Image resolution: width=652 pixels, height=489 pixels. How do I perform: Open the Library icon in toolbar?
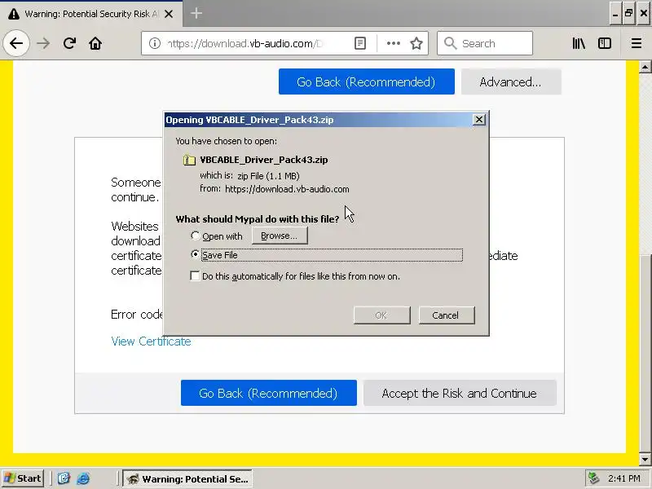coord(579,43)
